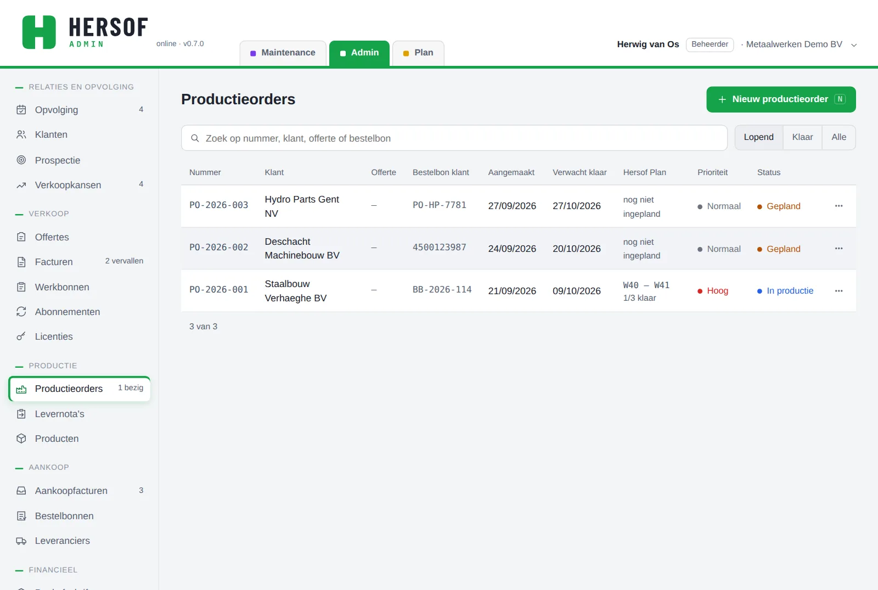Image resolution: width=878 pixels, height=590 pixels.
Task: Open Aankoopfacturen in the sidebar
Action: (x=80, y=491)
